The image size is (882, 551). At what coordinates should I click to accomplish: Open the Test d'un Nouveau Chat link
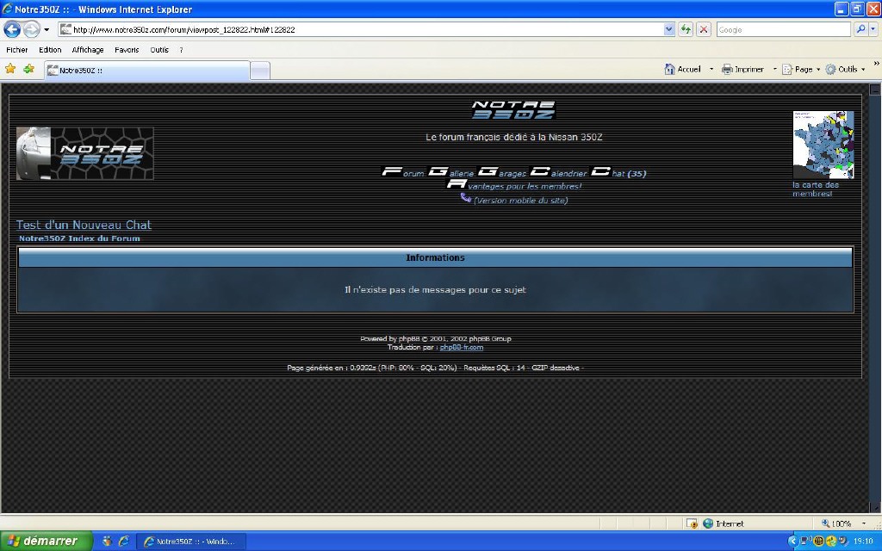click(84, 225)
